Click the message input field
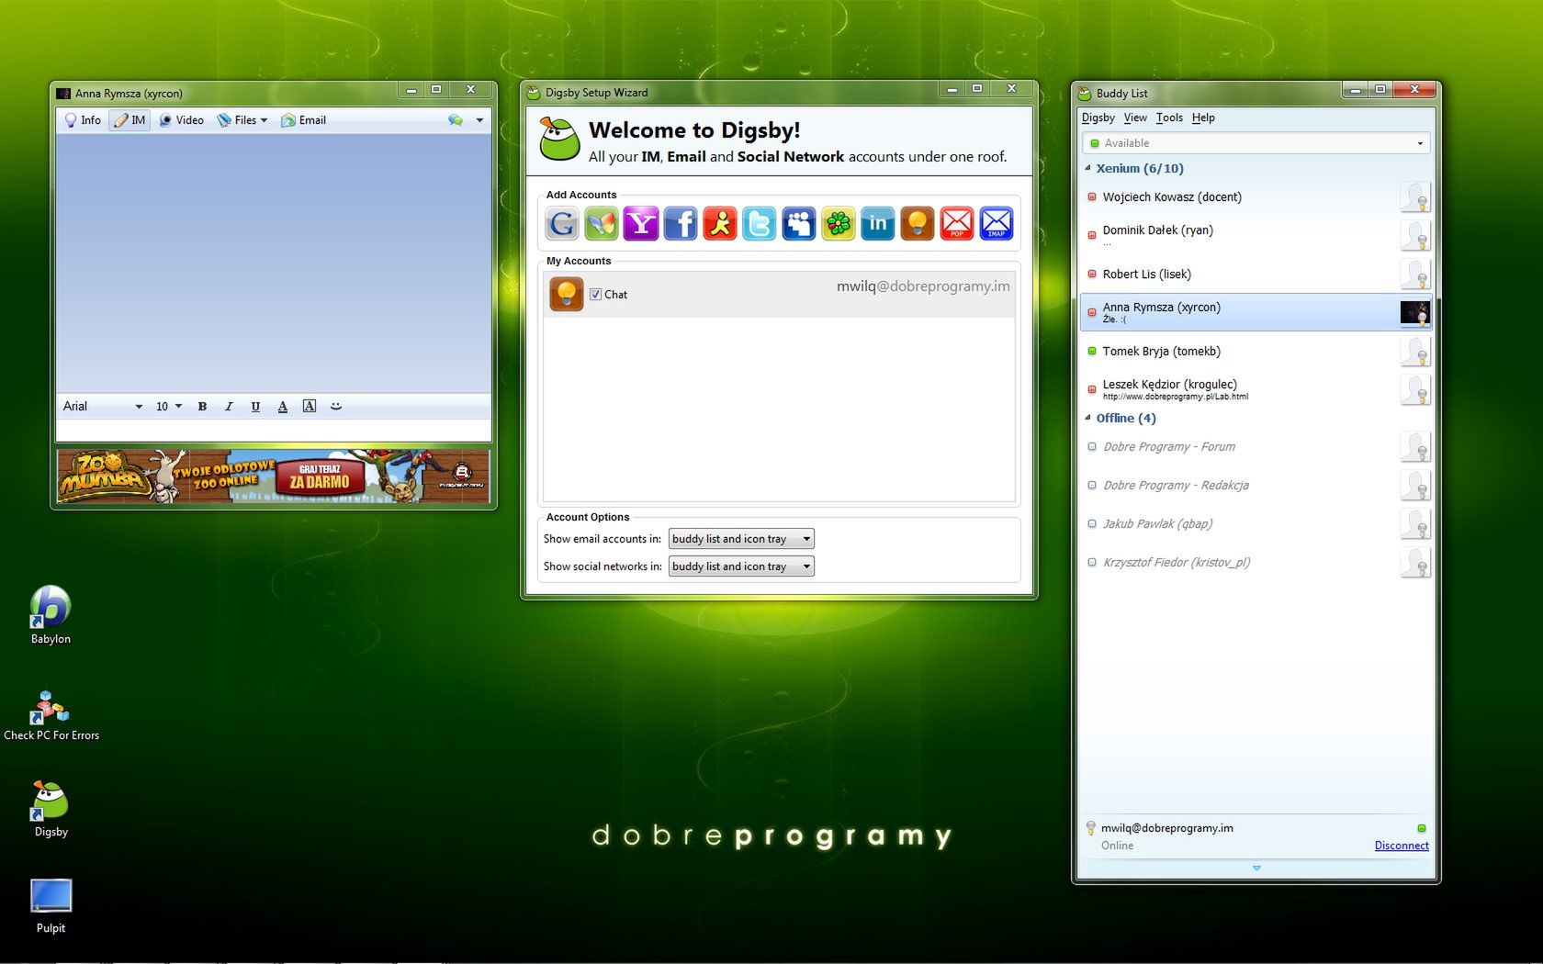 pyautogui.click(x=274, y=430)
